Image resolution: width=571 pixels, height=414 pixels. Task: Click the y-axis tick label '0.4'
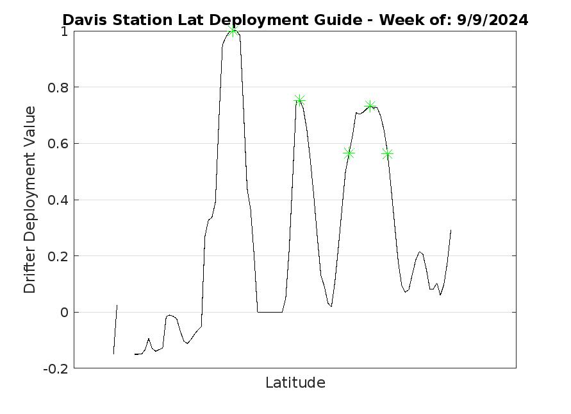(58, 200)
